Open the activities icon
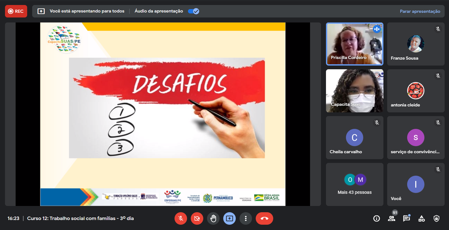The height and width of the screenshot is (230, 449). coord(422,218)
